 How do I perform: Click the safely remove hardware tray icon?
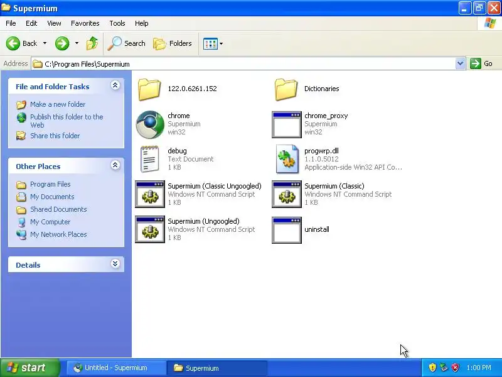tap(444, 368)
